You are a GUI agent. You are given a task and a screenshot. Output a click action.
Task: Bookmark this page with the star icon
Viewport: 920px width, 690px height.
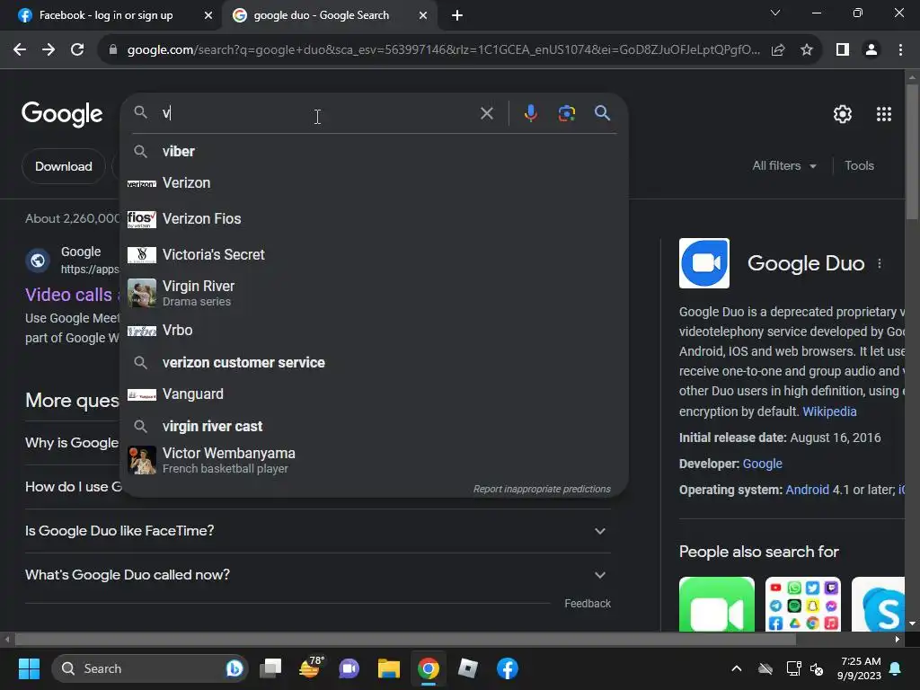tap(807, 50)
